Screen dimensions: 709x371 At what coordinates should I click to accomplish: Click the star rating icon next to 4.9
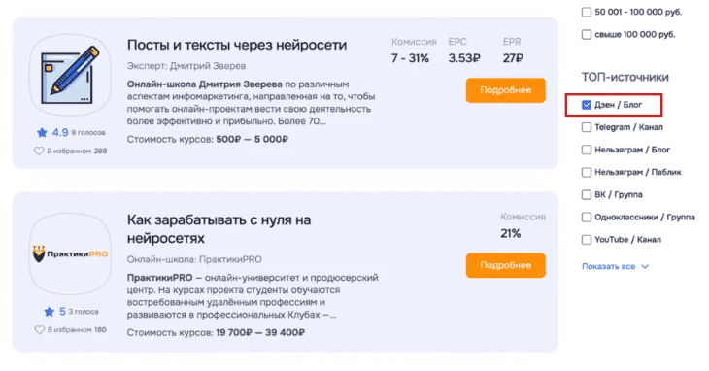point(42,132)
